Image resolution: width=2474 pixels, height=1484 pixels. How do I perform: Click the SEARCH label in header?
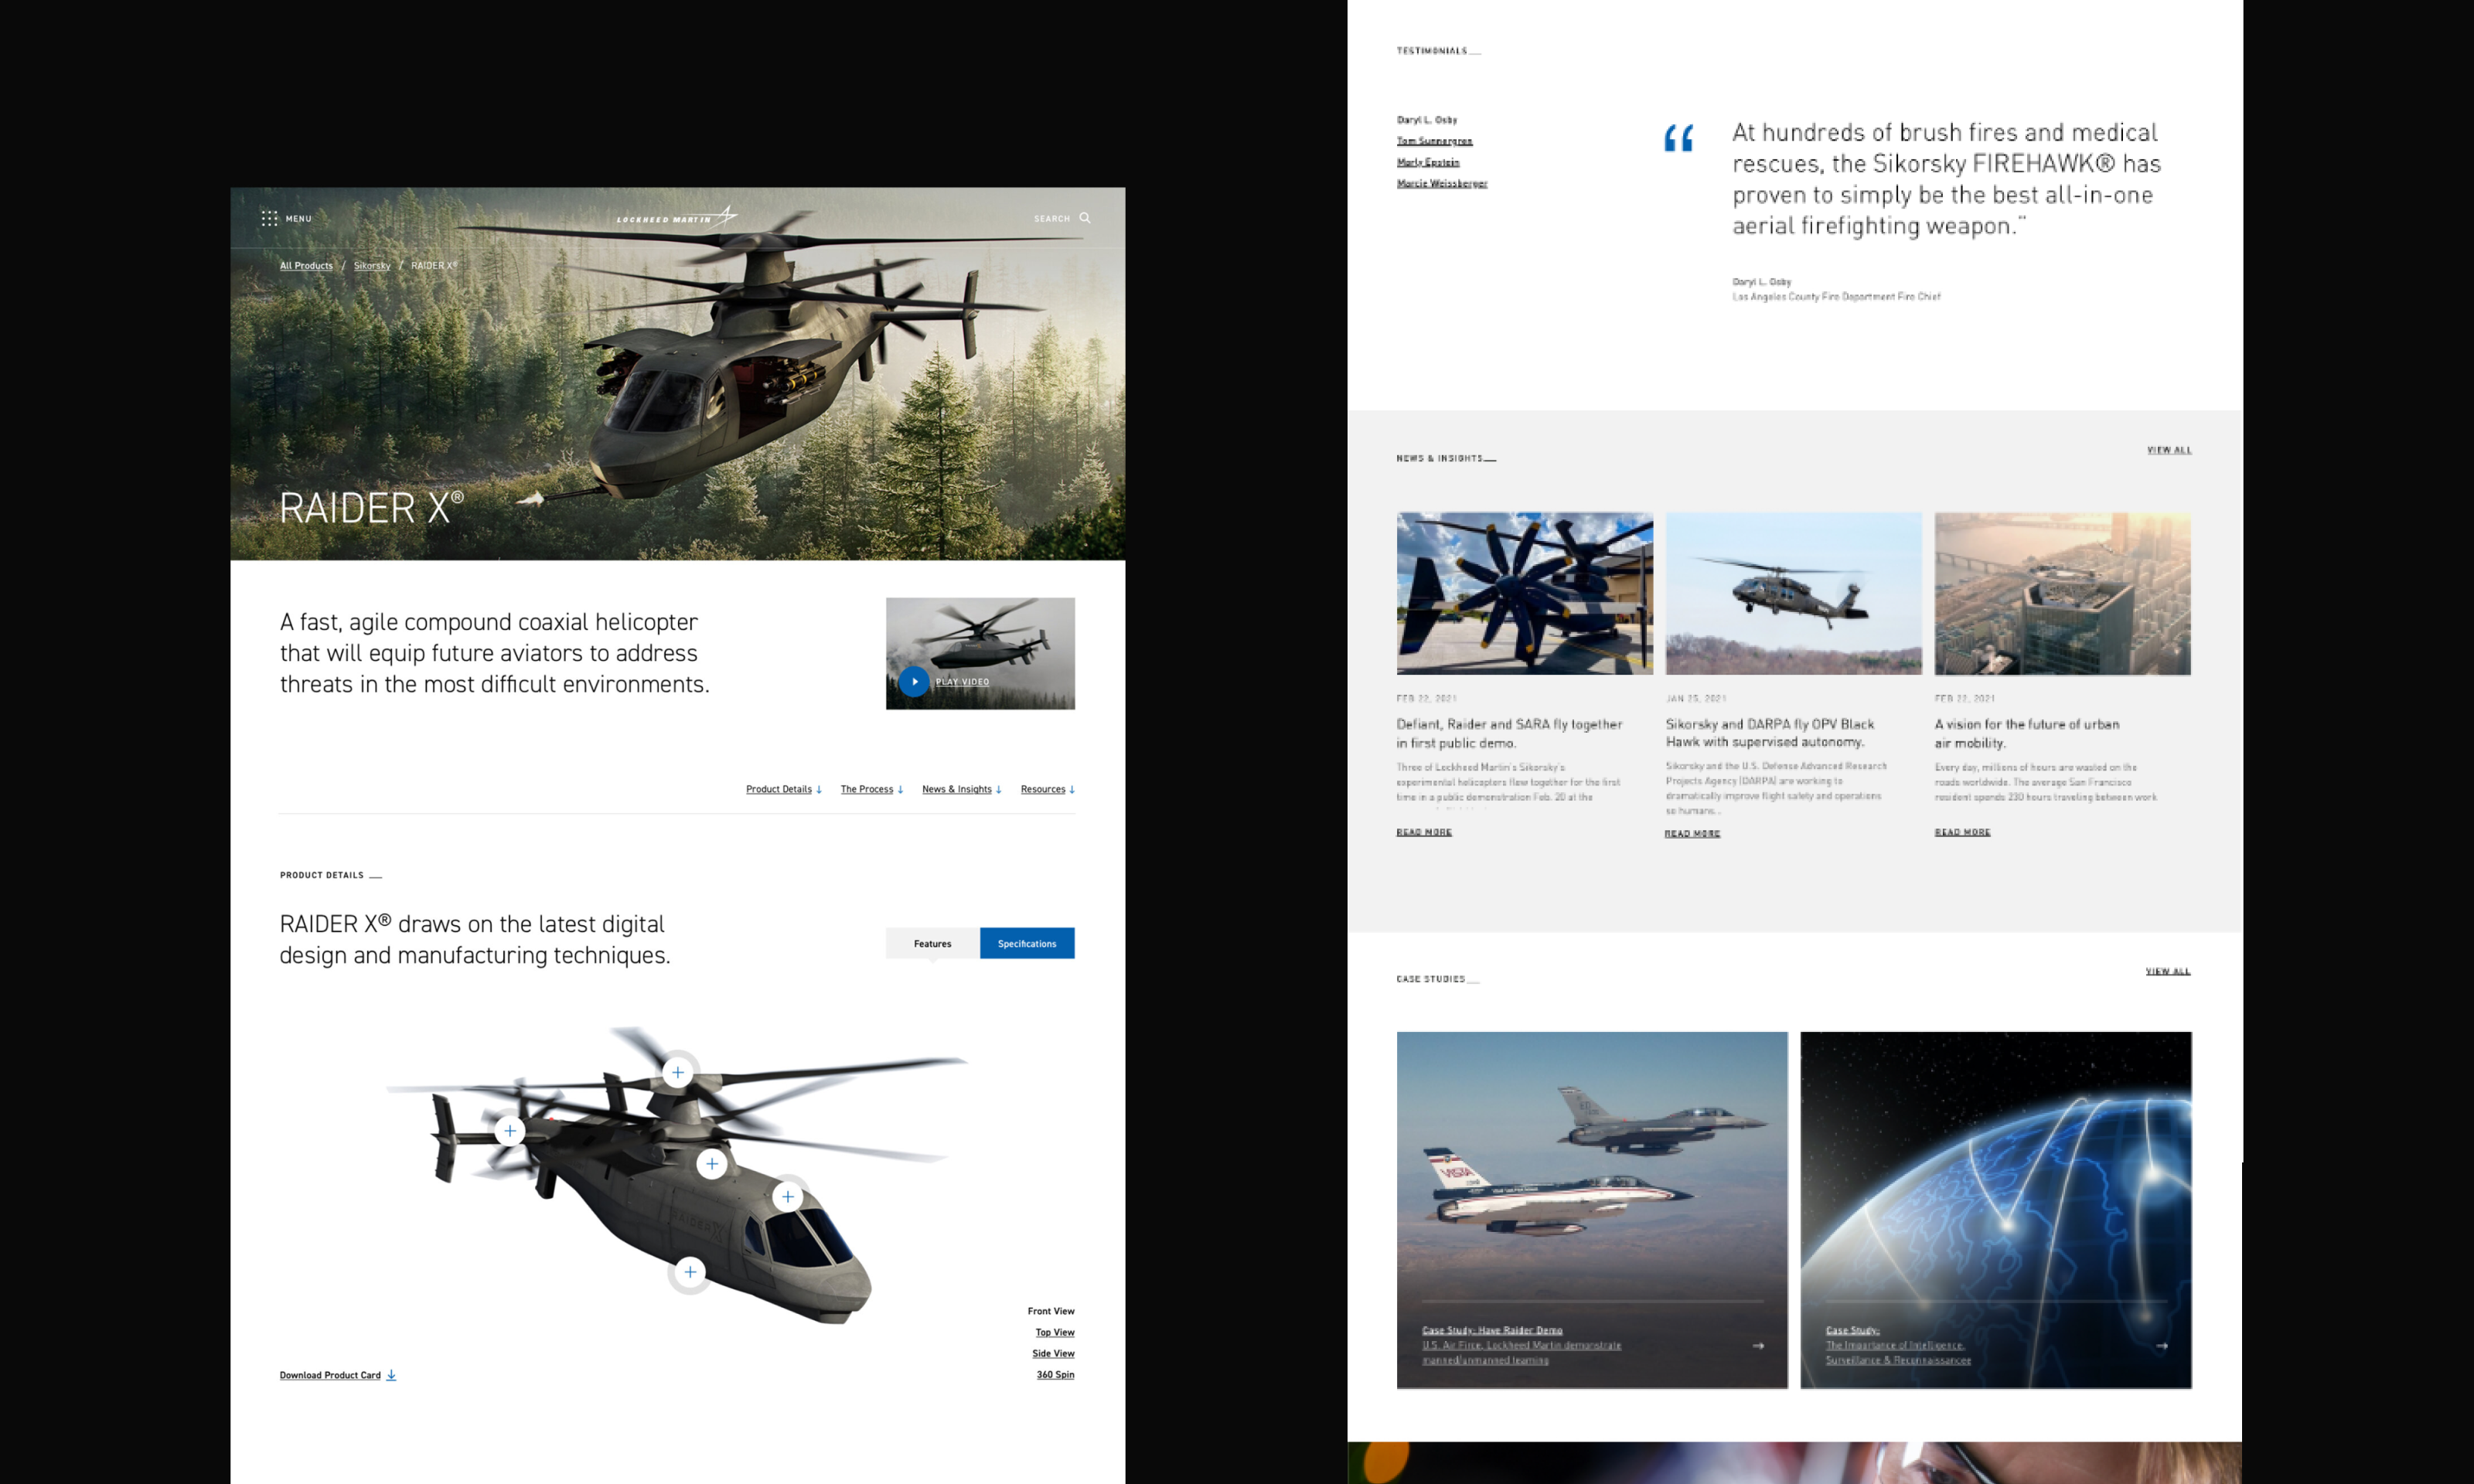tap(1052, 218)
